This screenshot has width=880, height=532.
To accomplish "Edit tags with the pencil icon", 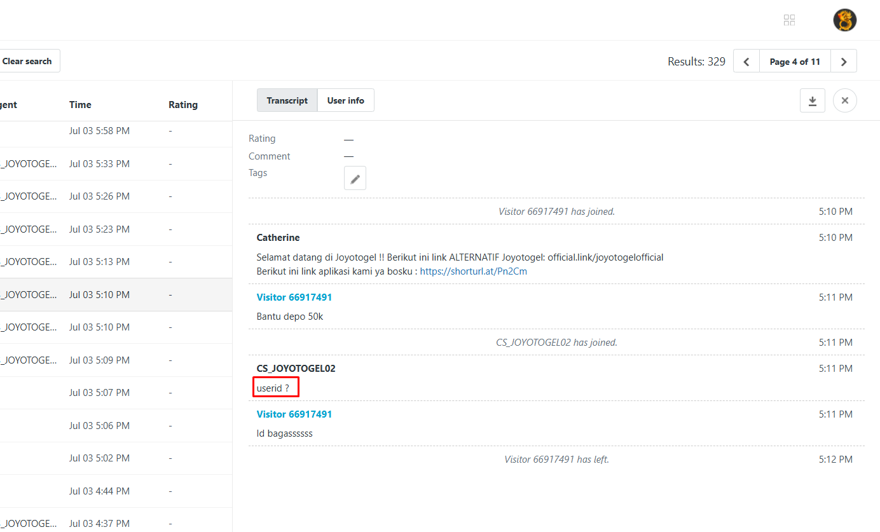I will pyautogui.click(x=355, y=179).
